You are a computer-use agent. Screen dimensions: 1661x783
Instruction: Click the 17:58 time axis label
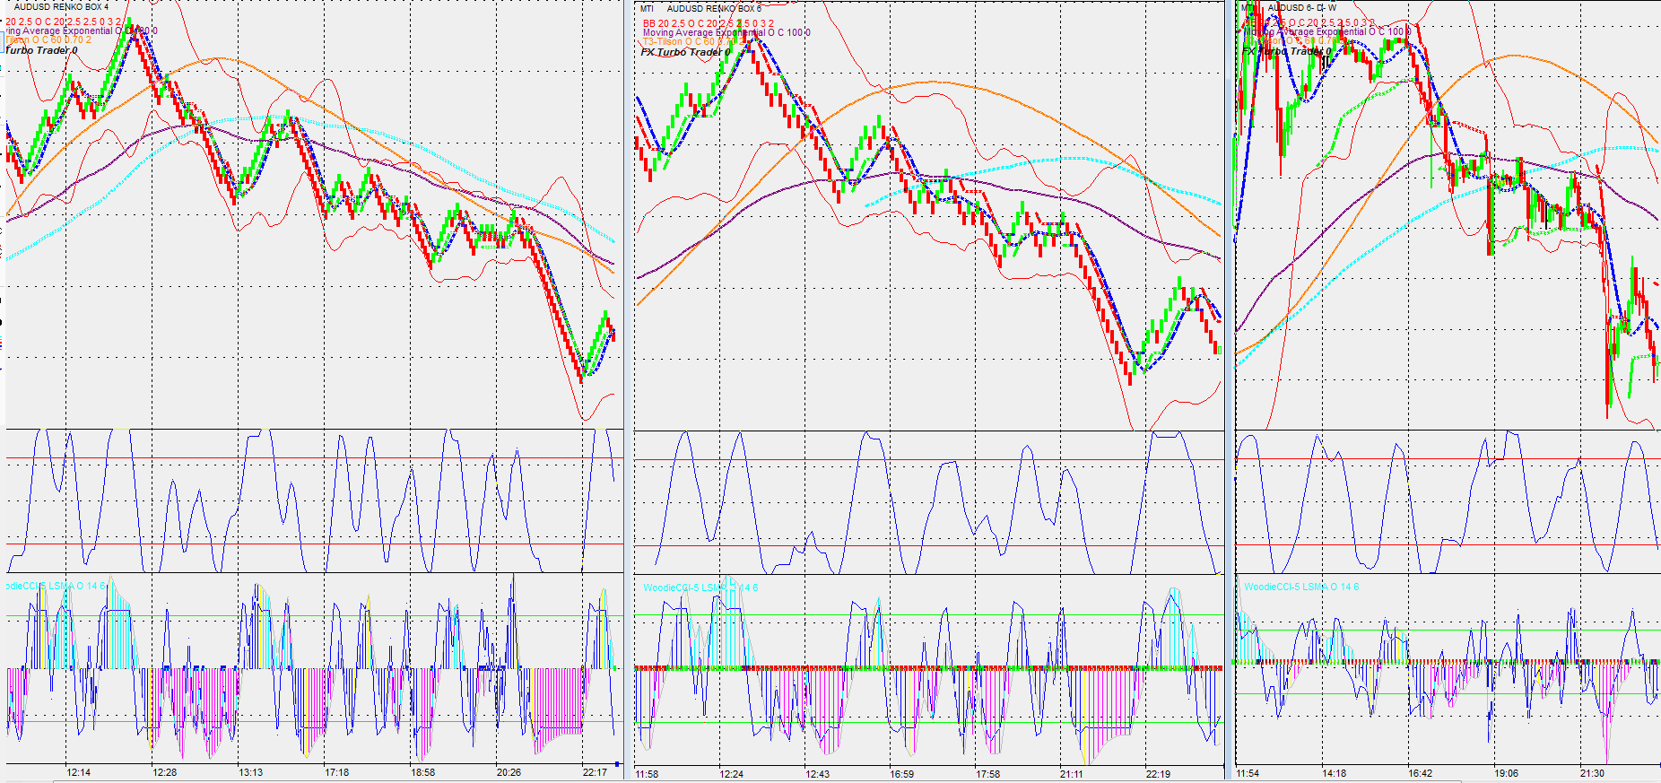(987, 774)
